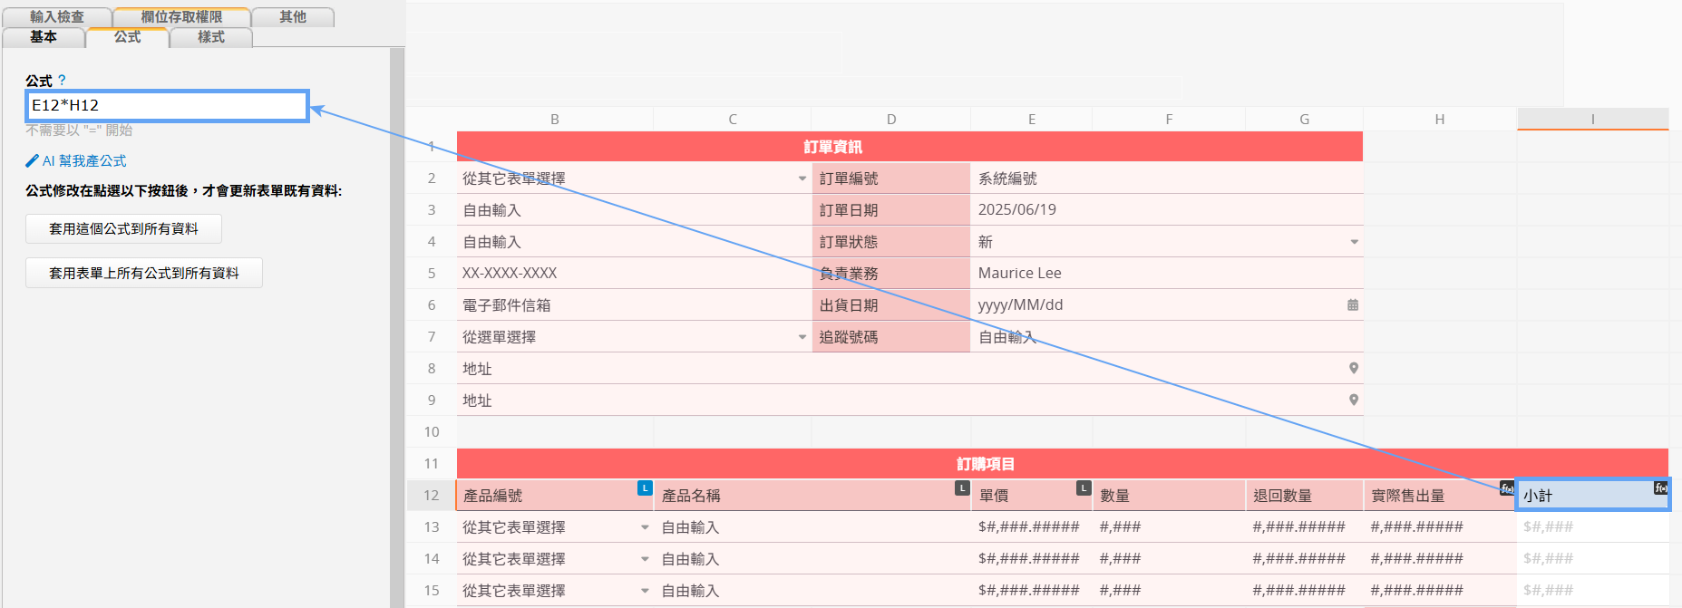Click the calendar icon in 出貨日期 field
Screen dimensions: 1682x608
(x=1353, y=305)
